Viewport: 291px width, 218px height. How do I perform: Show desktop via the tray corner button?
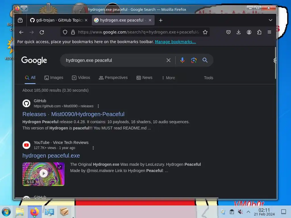pos(284,212)
